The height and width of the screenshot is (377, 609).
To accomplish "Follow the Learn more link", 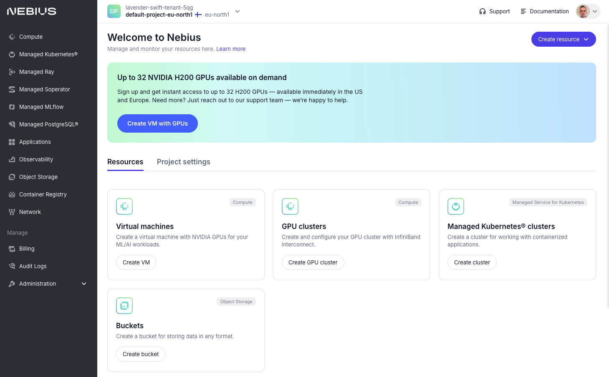I will (x=230, y=49).
